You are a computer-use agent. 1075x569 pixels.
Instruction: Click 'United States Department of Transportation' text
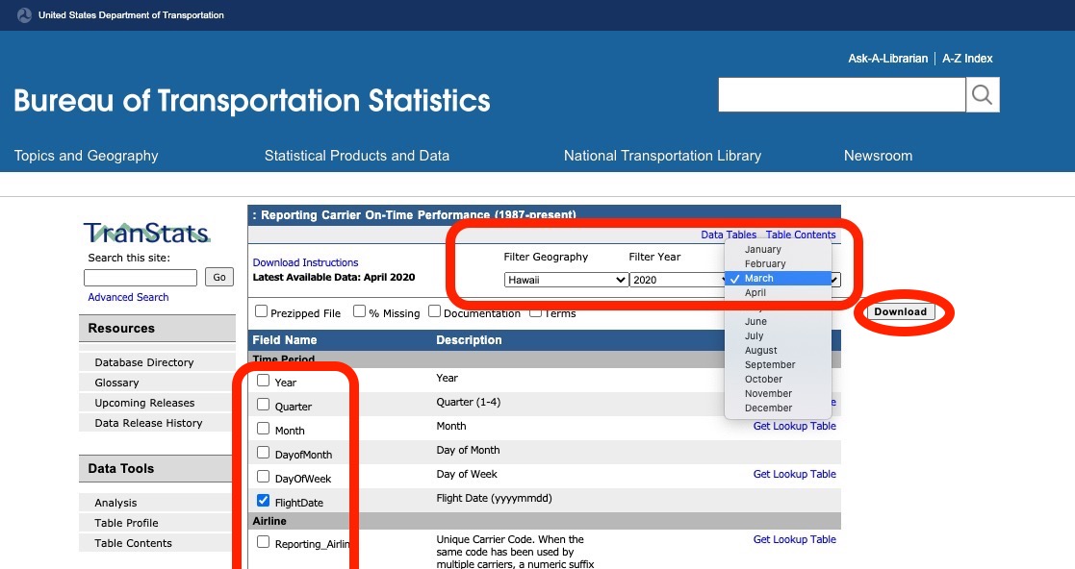(131, 15)
